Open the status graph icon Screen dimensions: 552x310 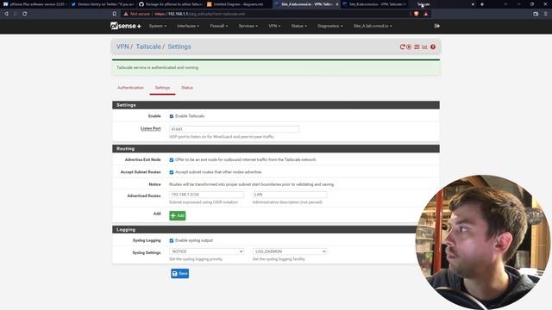[424, 46]
